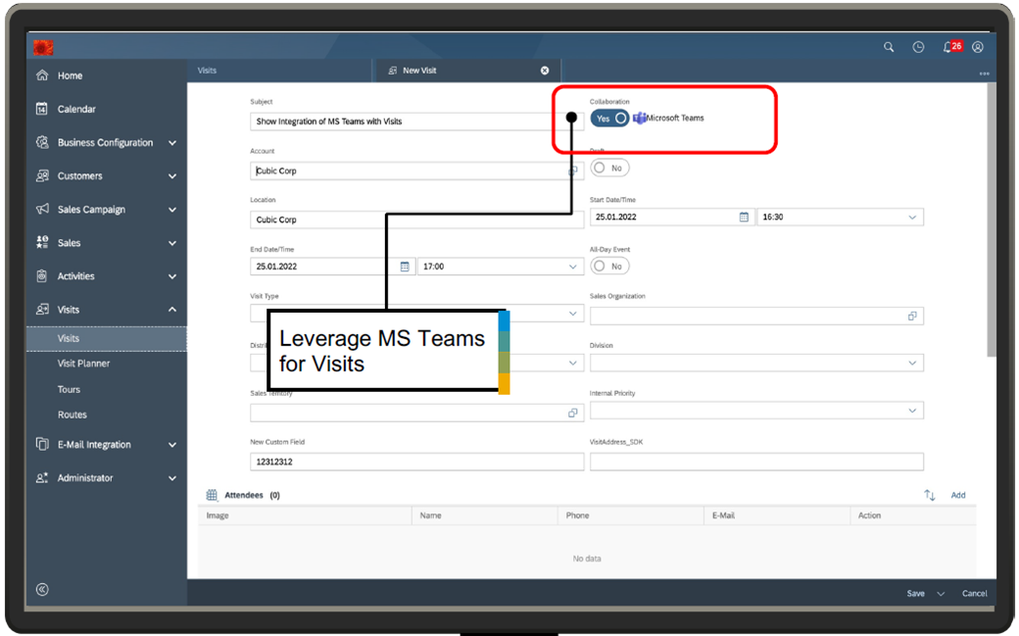
Task: Click the Microsoft Teams logo icon
Action: tap(640, 119)
